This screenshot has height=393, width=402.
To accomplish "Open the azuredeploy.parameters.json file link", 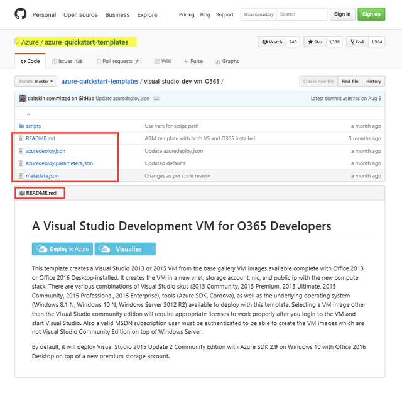I will click(59, 163).
